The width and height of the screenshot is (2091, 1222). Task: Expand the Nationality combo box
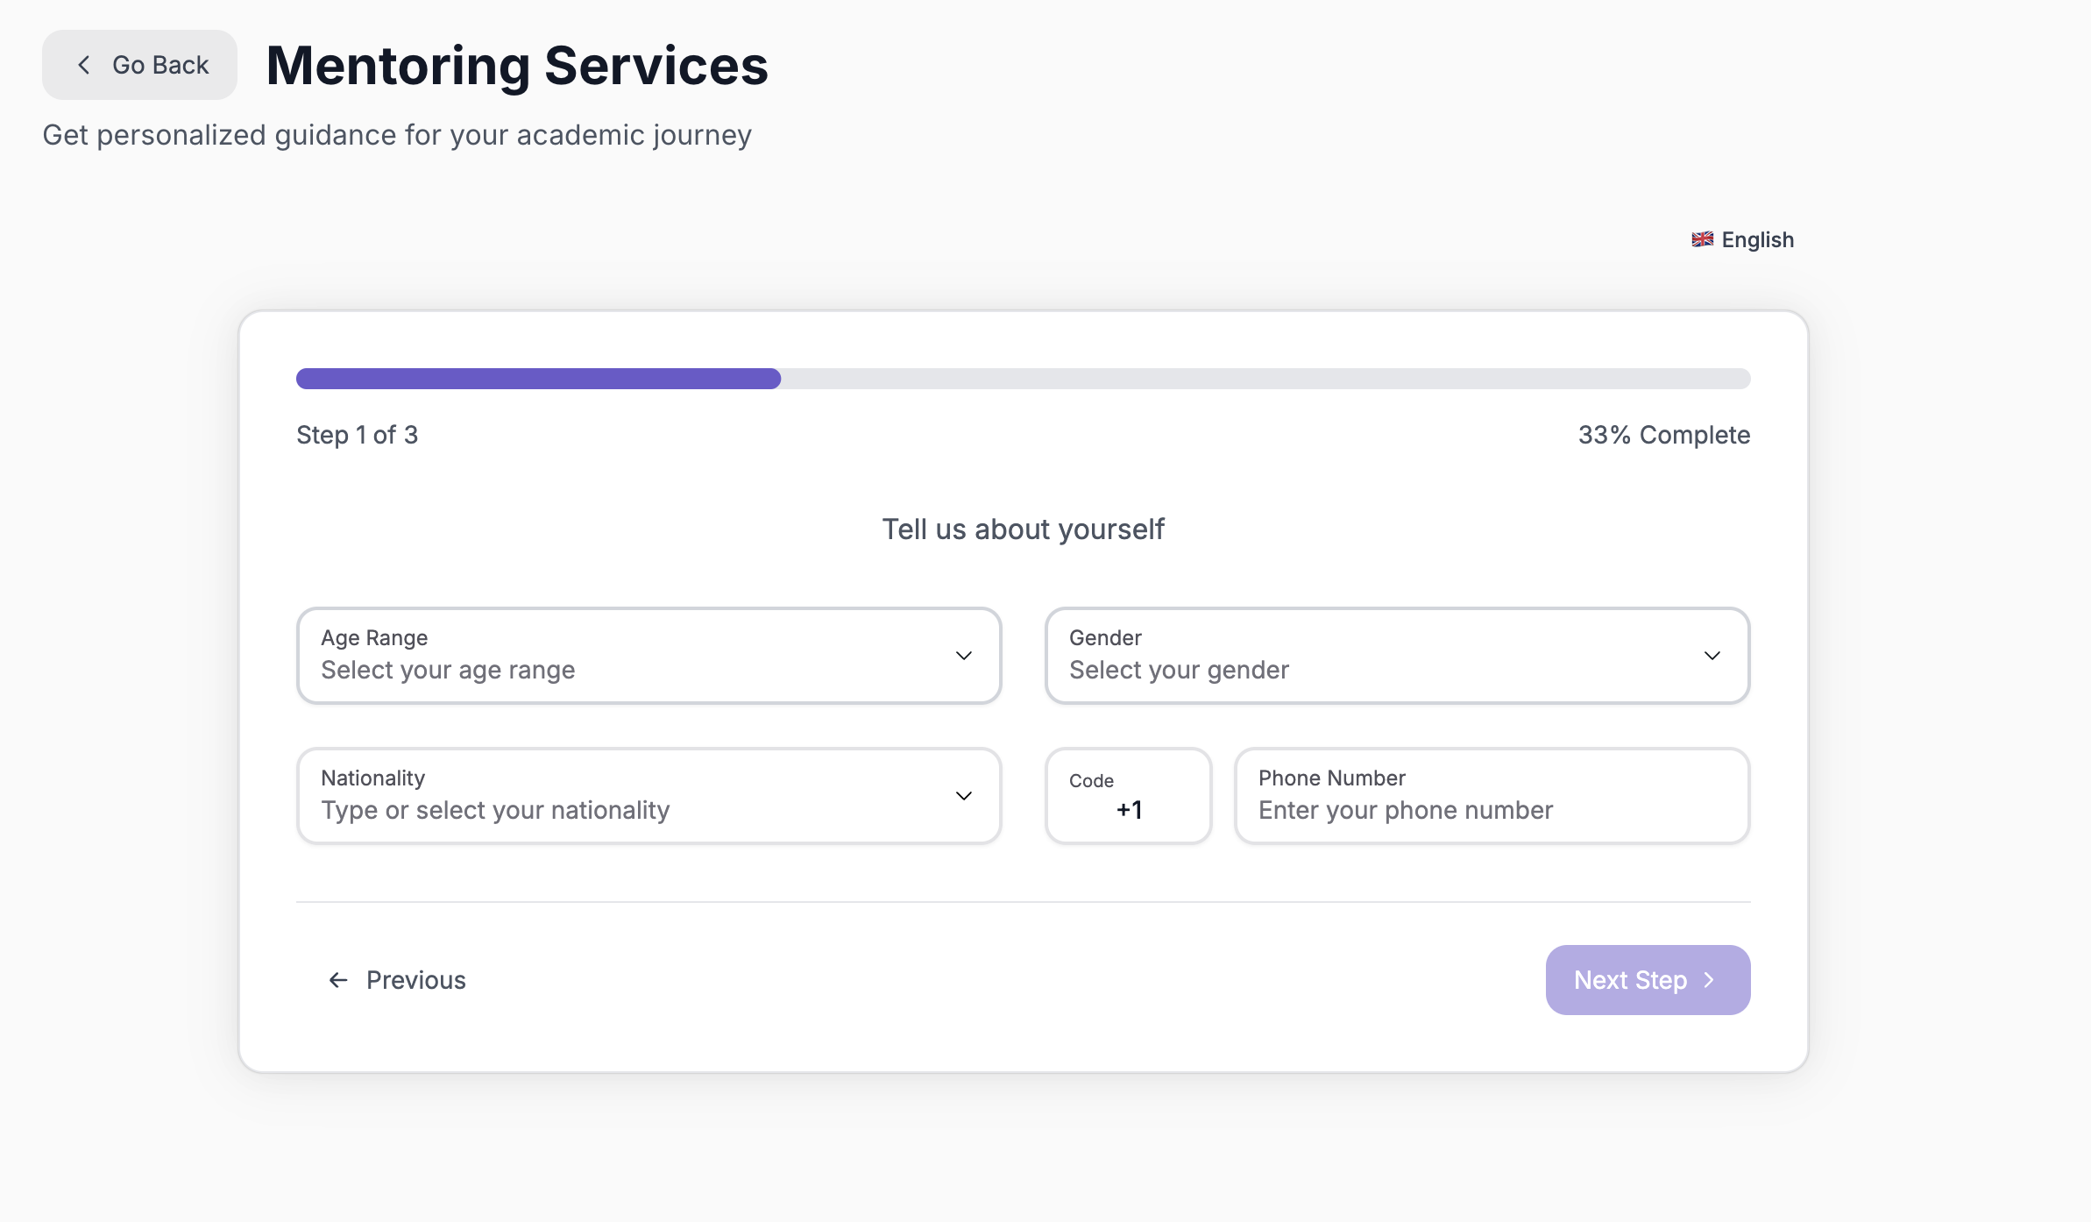pos(649,796)
